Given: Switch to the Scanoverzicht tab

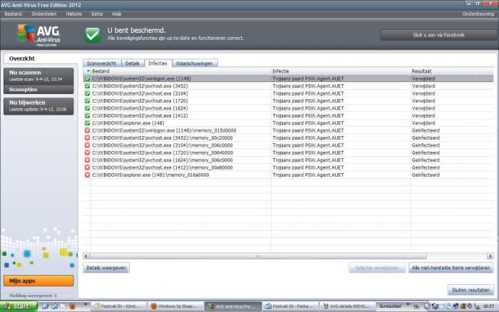Looking at the screenshot, I should click(x=101, y=63).
